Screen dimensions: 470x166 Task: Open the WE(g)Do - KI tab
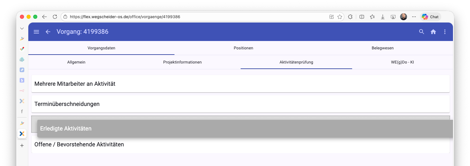pos(402,62)
